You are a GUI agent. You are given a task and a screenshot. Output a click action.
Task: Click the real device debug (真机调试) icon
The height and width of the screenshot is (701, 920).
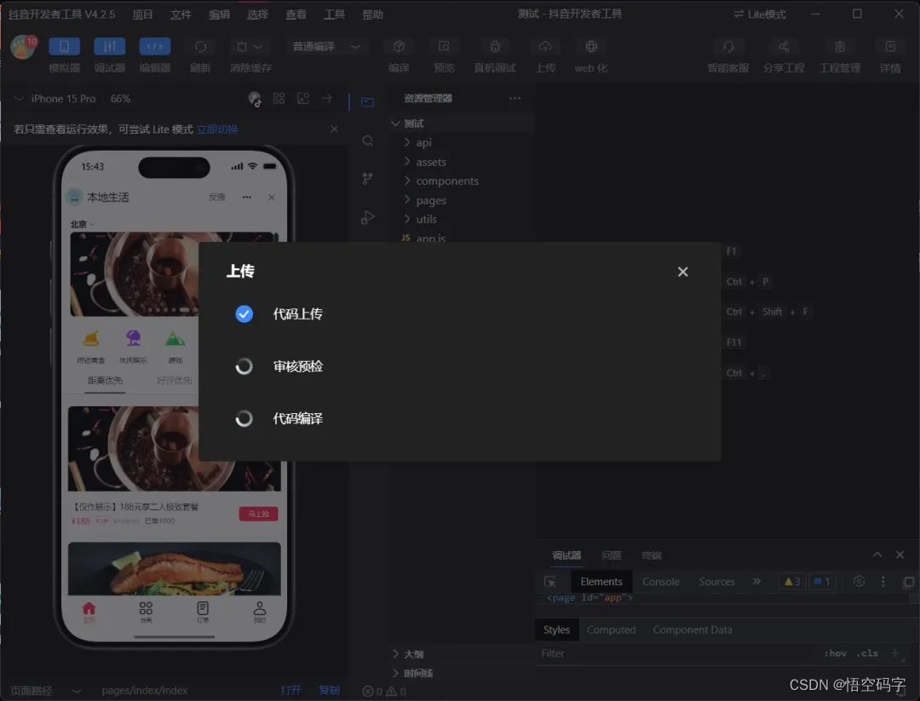click(x=495, y=46)
